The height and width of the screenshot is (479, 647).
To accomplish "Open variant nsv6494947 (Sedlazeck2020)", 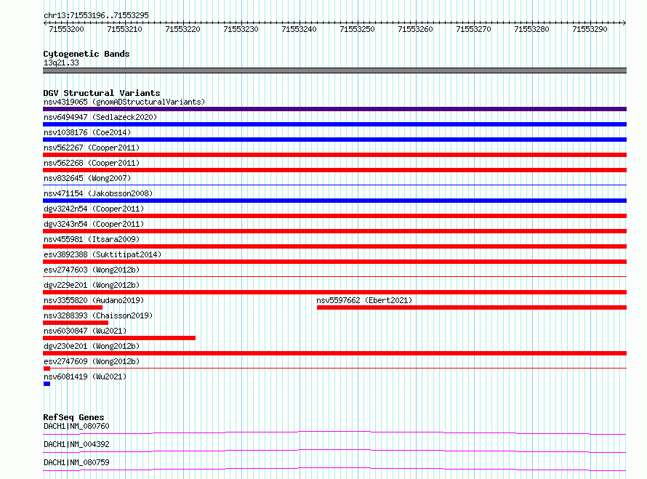I will [100, 117].
